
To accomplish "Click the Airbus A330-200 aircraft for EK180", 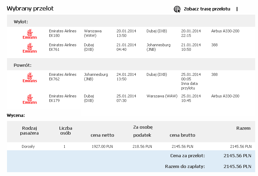I will (x=225, y=31).
